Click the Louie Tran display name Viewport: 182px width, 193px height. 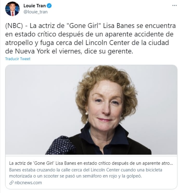(x=35, y=6)
